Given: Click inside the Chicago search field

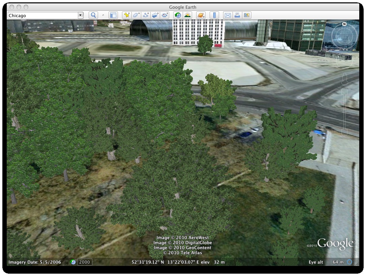Looking at the screenshot, I should click(40, 15).
